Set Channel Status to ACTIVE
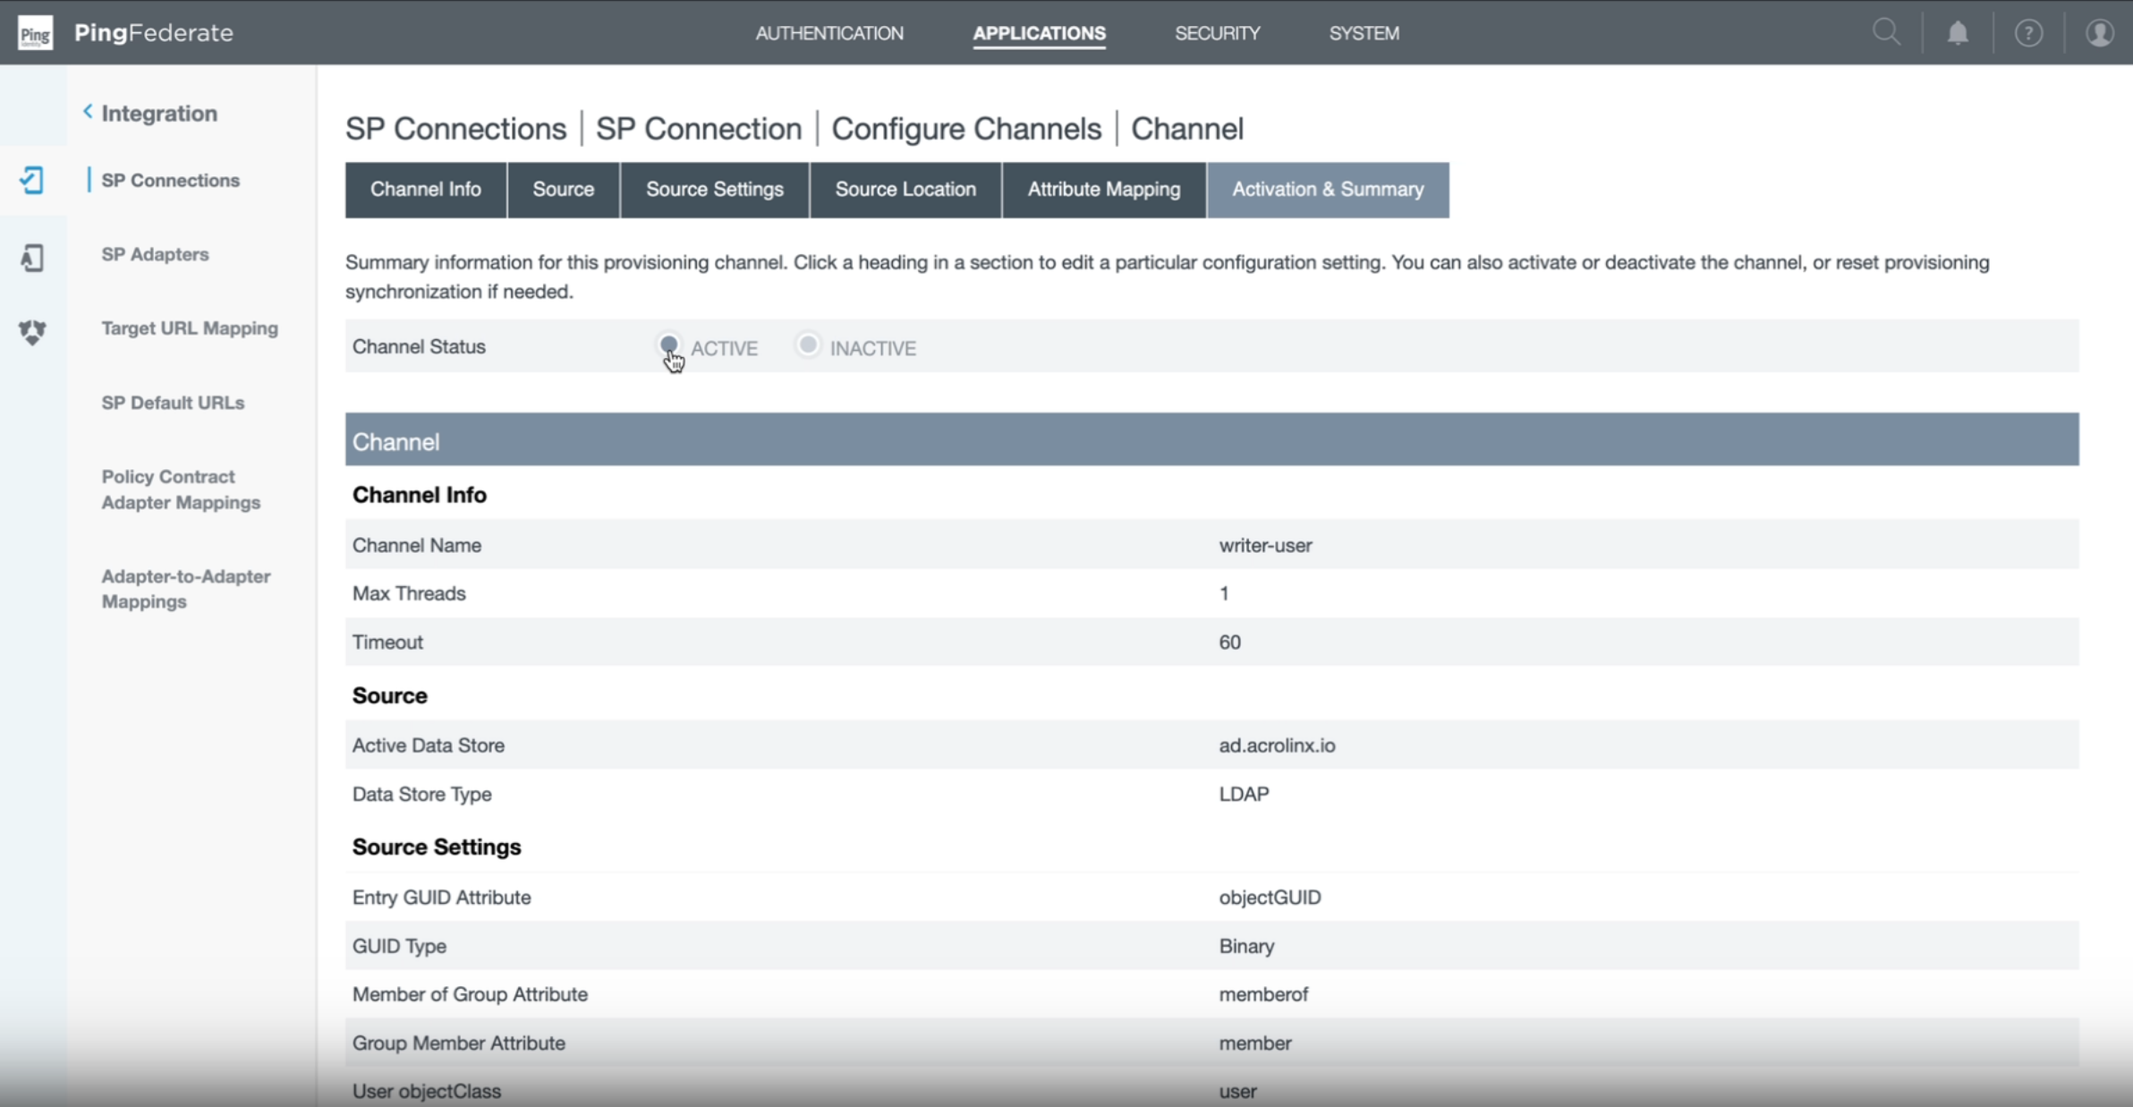 coord(668,345)
